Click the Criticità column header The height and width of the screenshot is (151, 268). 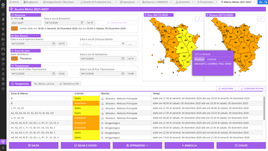86,93
